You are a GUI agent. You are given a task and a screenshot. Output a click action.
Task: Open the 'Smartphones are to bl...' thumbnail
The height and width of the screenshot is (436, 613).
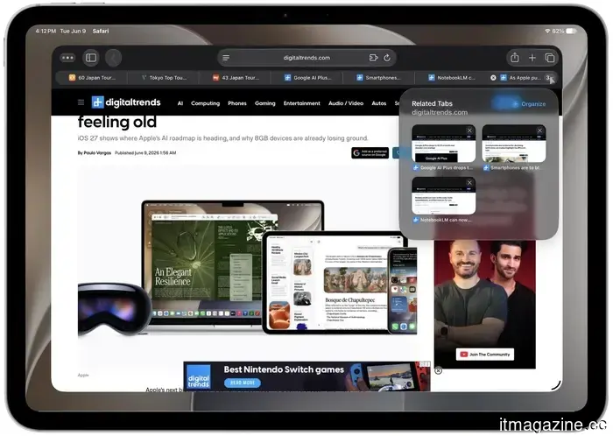tap(514, 144)
